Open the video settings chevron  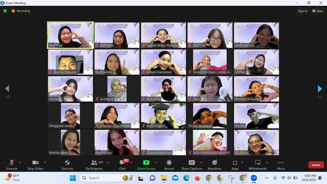click(x=45, y=163)
